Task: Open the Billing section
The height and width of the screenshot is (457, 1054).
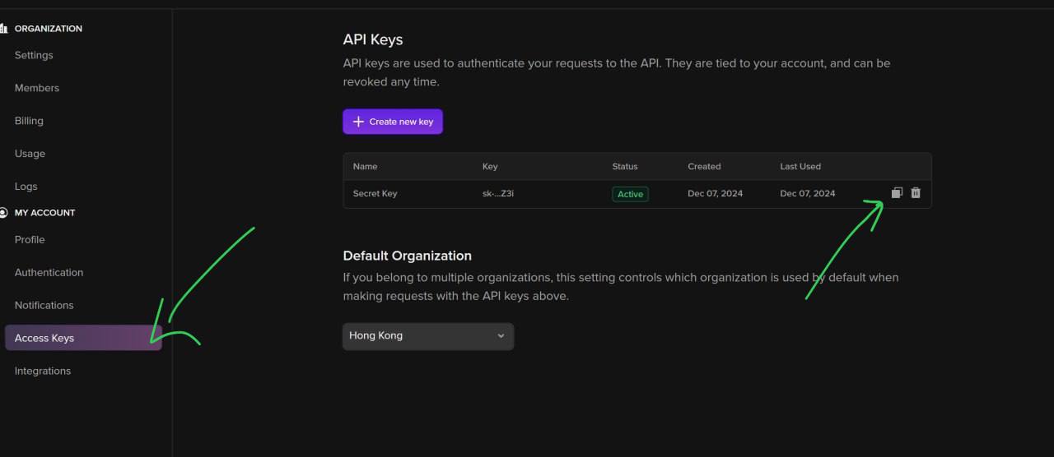Action: point(29,121)
